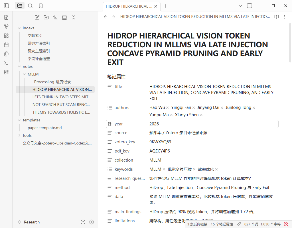Edit the year property value 2026
The image size is (292, 228).
[213, 124]
